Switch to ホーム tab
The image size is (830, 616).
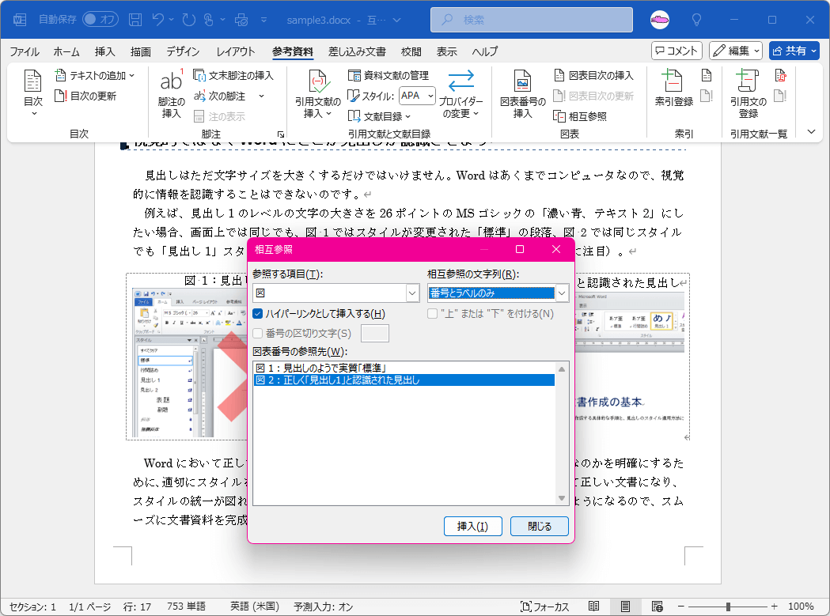(x=66, y=51)
